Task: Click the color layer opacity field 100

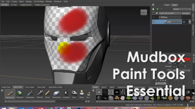Action: [x=185, y=22]
